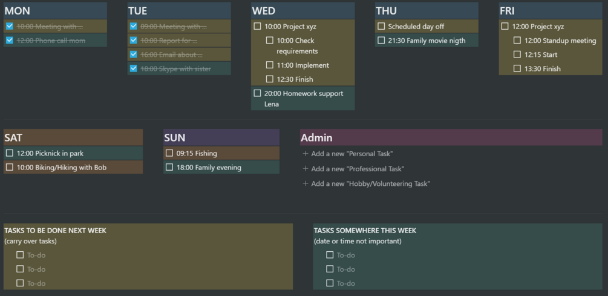Click plus icon for Hobby/Volunteering Task
The width and height of the screenshot is (608, 296).
pos(306,183)
